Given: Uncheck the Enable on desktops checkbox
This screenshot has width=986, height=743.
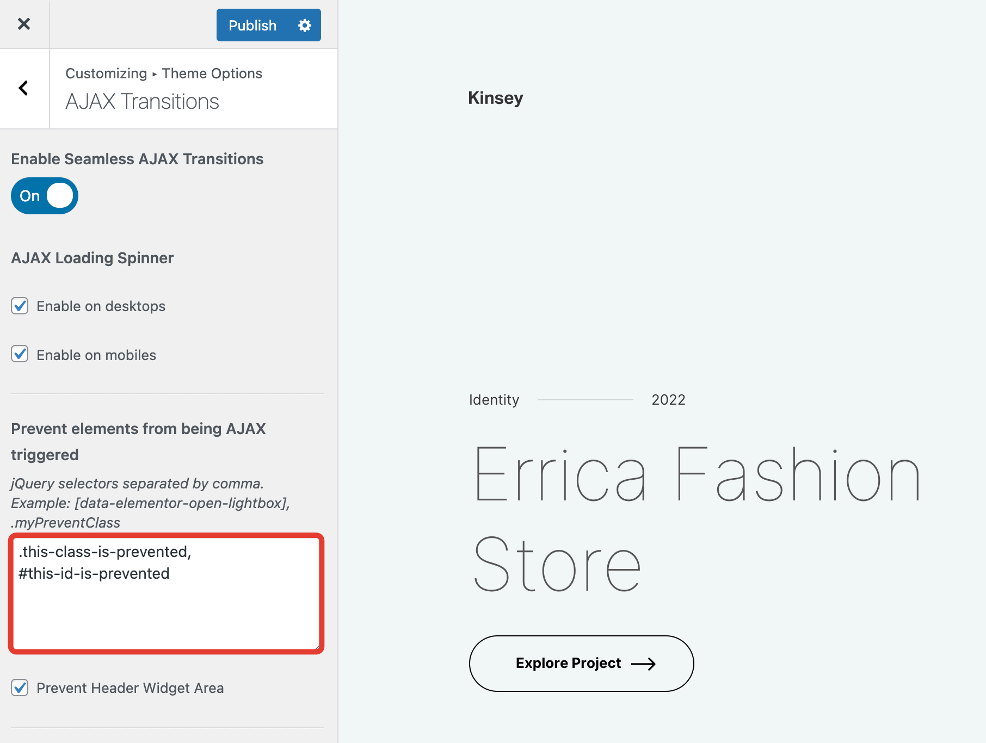Looking at the screenshot, I should 20,306.
